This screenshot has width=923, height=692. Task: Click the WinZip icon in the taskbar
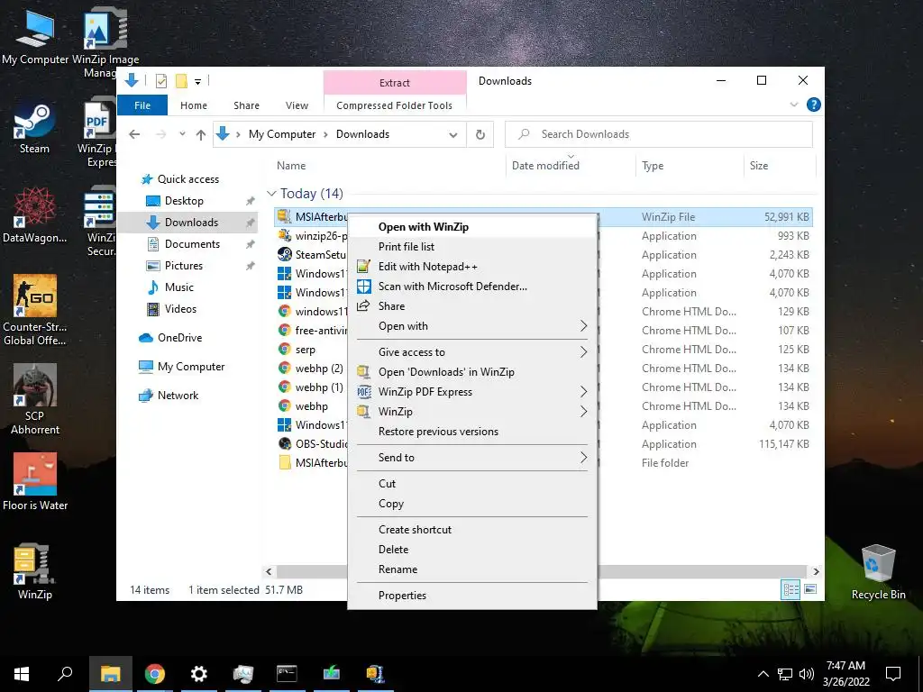pyautogui.click(x=376, y=674)
